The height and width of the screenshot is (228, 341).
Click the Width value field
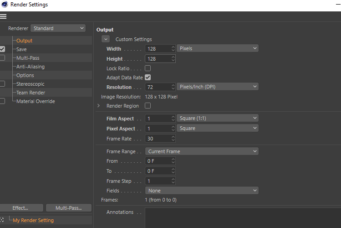(x=158, y=49)
